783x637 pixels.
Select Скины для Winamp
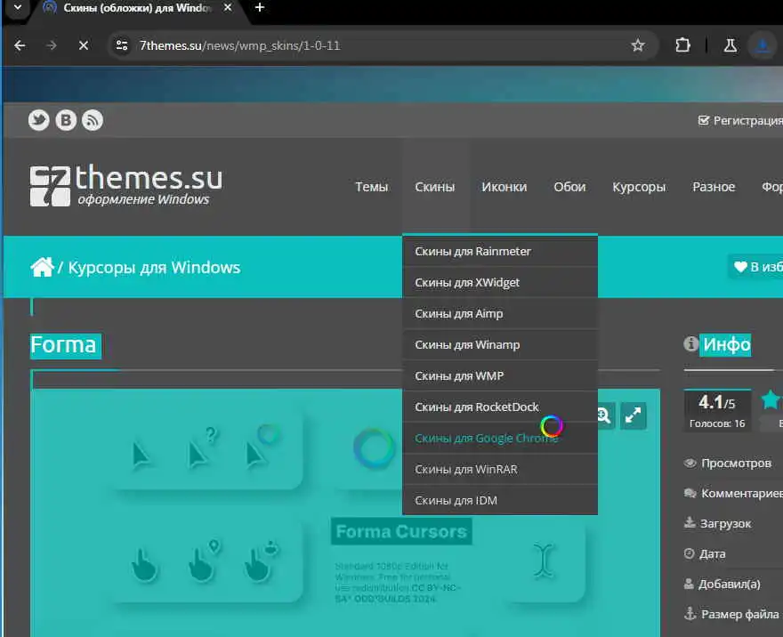pyautogui.click(x=500, y=345)
